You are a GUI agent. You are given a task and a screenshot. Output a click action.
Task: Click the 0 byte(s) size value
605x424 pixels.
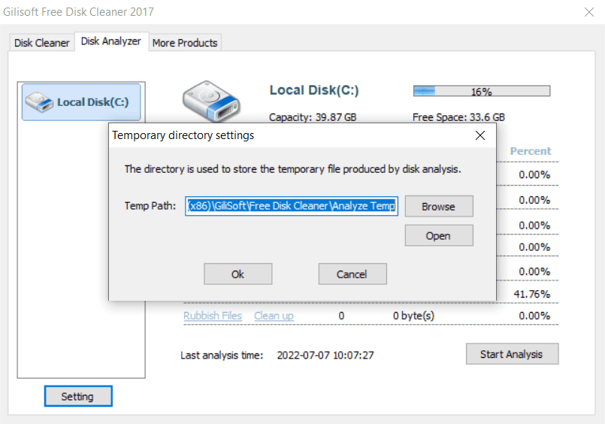[413, 316]
